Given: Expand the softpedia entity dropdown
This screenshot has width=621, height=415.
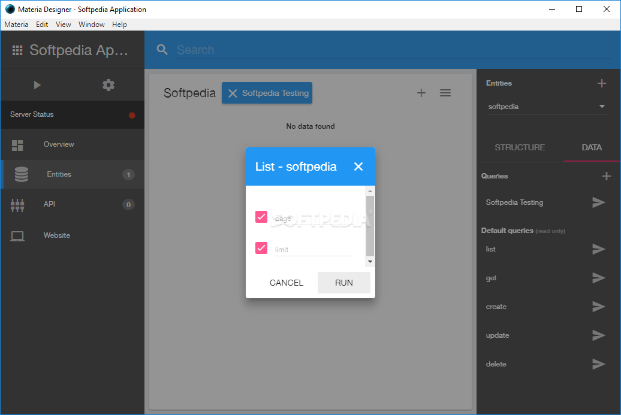Looking at the screenshot, I should pyautogui.click(x=548, y=107).
